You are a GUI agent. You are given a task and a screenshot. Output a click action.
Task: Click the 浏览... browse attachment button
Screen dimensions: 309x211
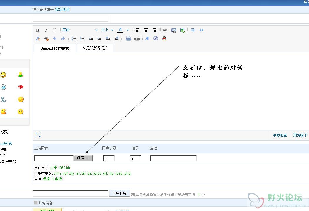(83, 158)
